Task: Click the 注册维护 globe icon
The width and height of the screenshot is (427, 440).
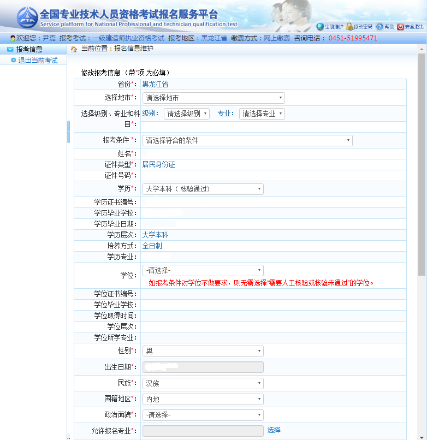Action: coord(320,26)
